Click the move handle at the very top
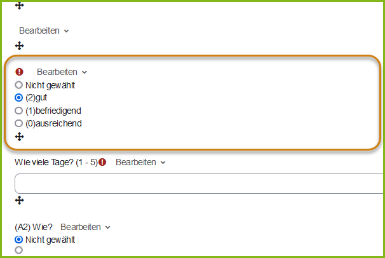 (x=20, y=6)
